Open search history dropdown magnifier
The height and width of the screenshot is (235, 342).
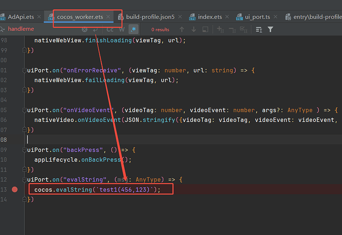click(x=2, y=29)
